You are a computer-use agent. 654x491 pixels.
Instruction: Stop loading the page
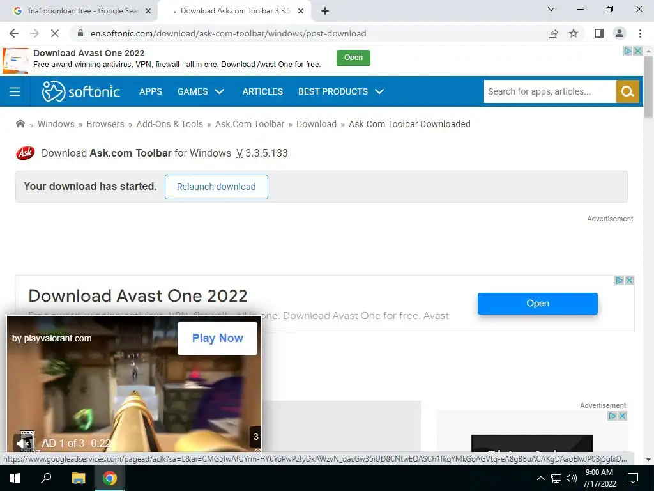point(55,33)
